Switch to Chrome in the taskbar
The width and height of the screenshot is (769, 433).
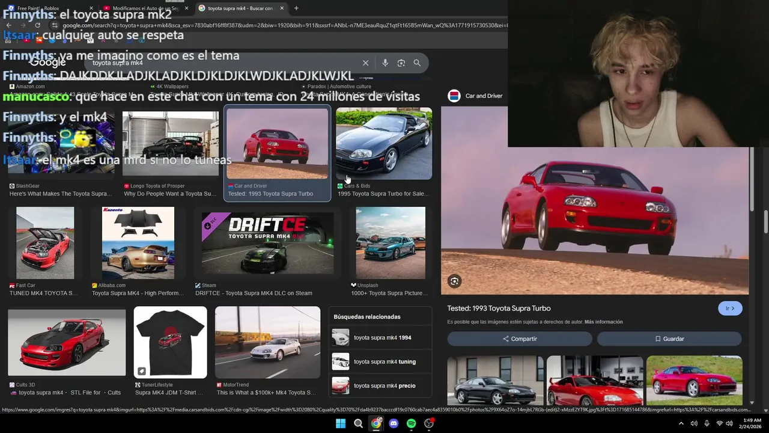pos(376,423)
